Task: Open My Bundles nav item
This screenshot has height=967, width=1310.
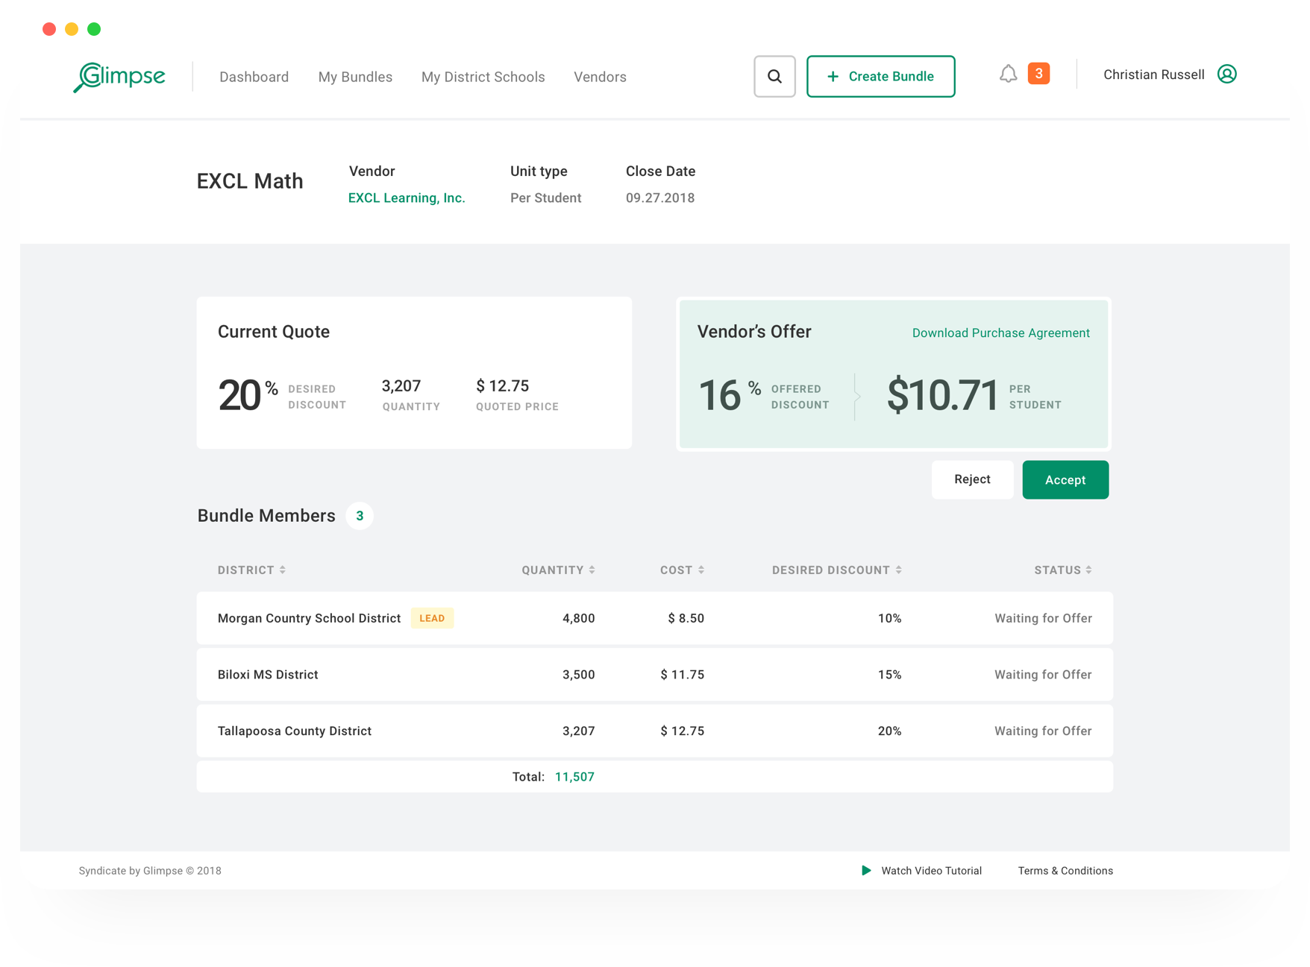Action: coord(355,77)
